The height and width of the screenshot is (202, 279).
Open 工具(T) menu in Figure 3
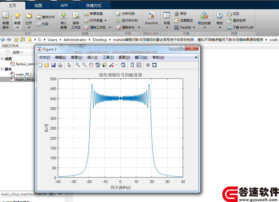pos(108,57)
